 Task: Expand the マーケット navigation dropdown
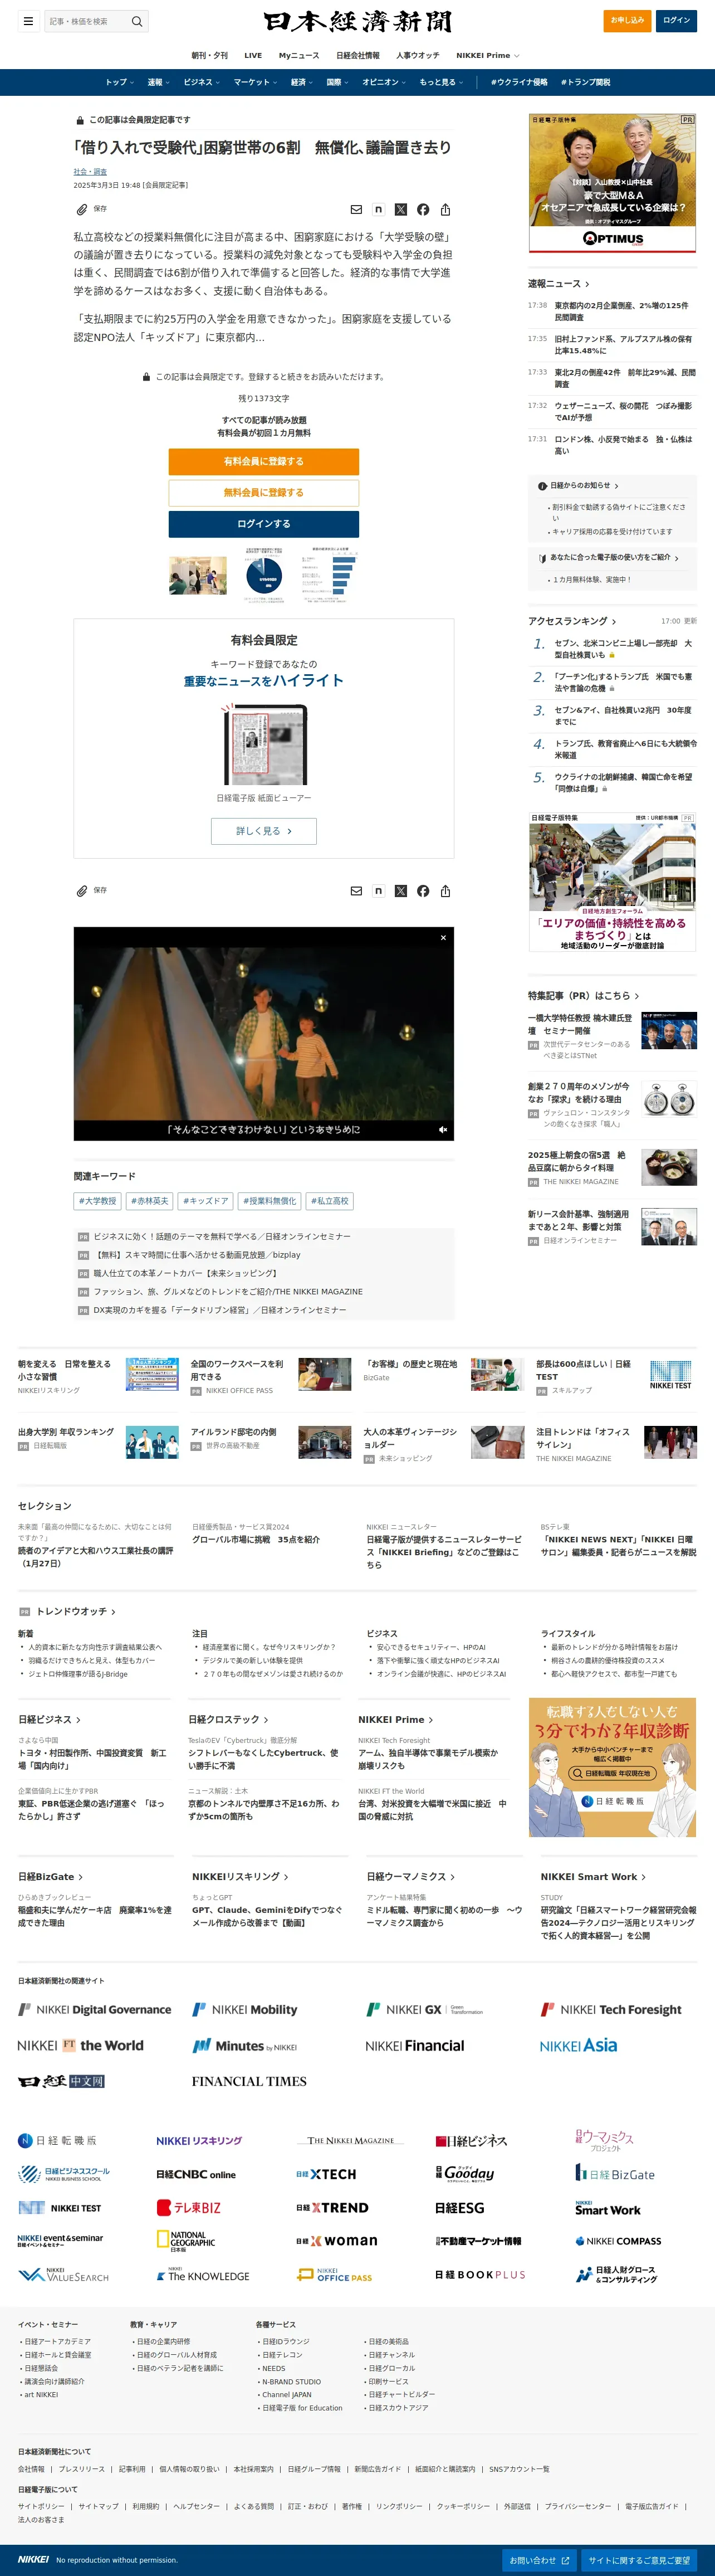(x=255, y=82)
